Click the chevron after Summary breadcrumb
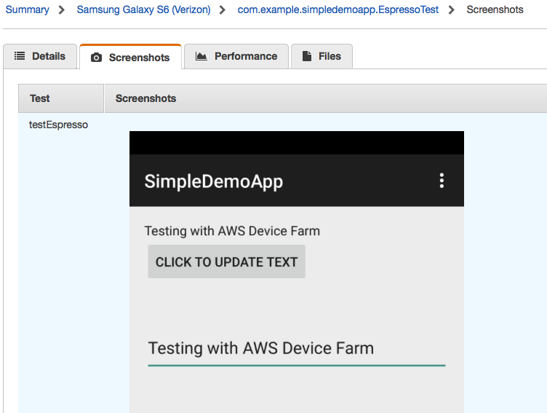The height and width of the screenshot is (413, 547). pos(62,9)
